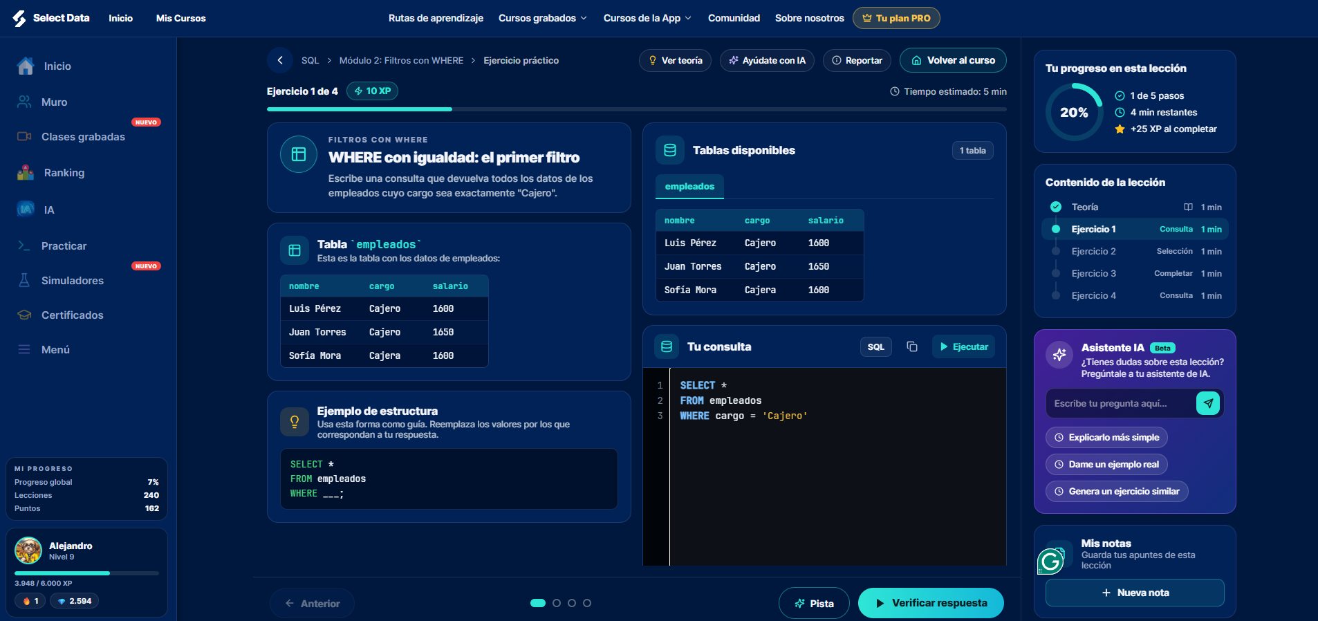Copy the SQL query with the copy icon

(912, 346)
